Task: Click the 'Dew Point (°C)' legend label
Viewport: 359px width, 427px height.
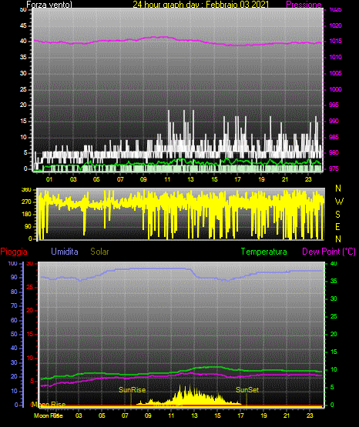Action: click(329, 252)
